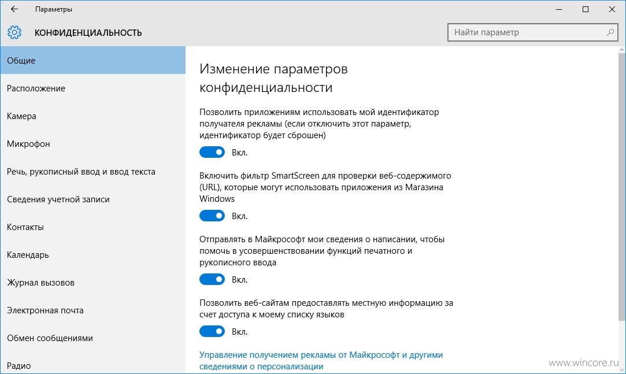
Task: Click the vertical scrollbar thumb
Action: [x=621, y=186]
